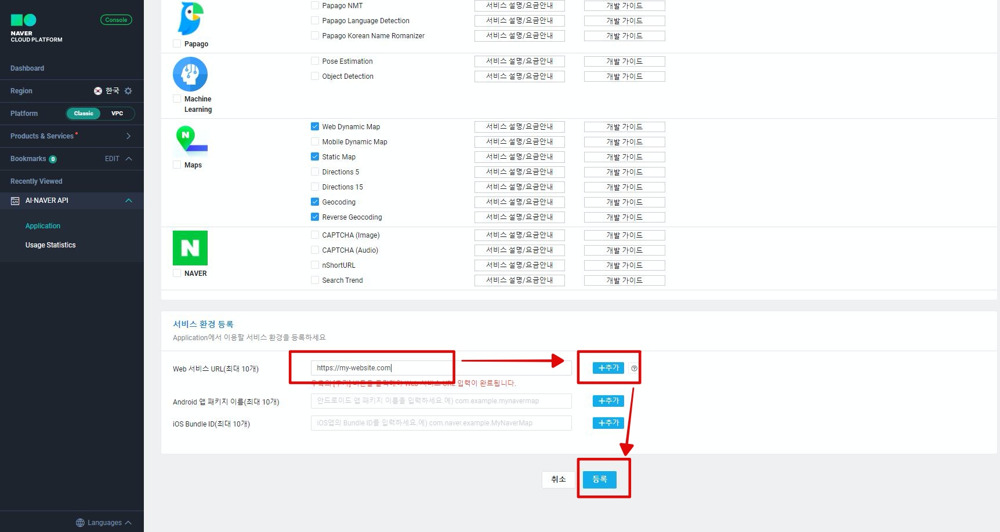The height and width of the screenshot is (532, 1000).
Task: Enable Directions 5 checkbox
Action: pos(315,172)
